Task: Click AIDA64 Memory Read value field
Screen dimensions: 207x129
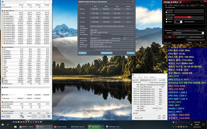Action: coord(95,9)
